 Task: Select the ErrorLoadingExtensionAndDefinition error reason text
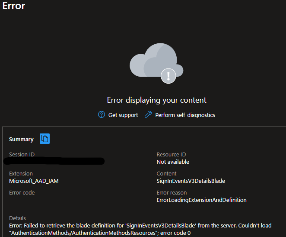[x=202, y=200]
